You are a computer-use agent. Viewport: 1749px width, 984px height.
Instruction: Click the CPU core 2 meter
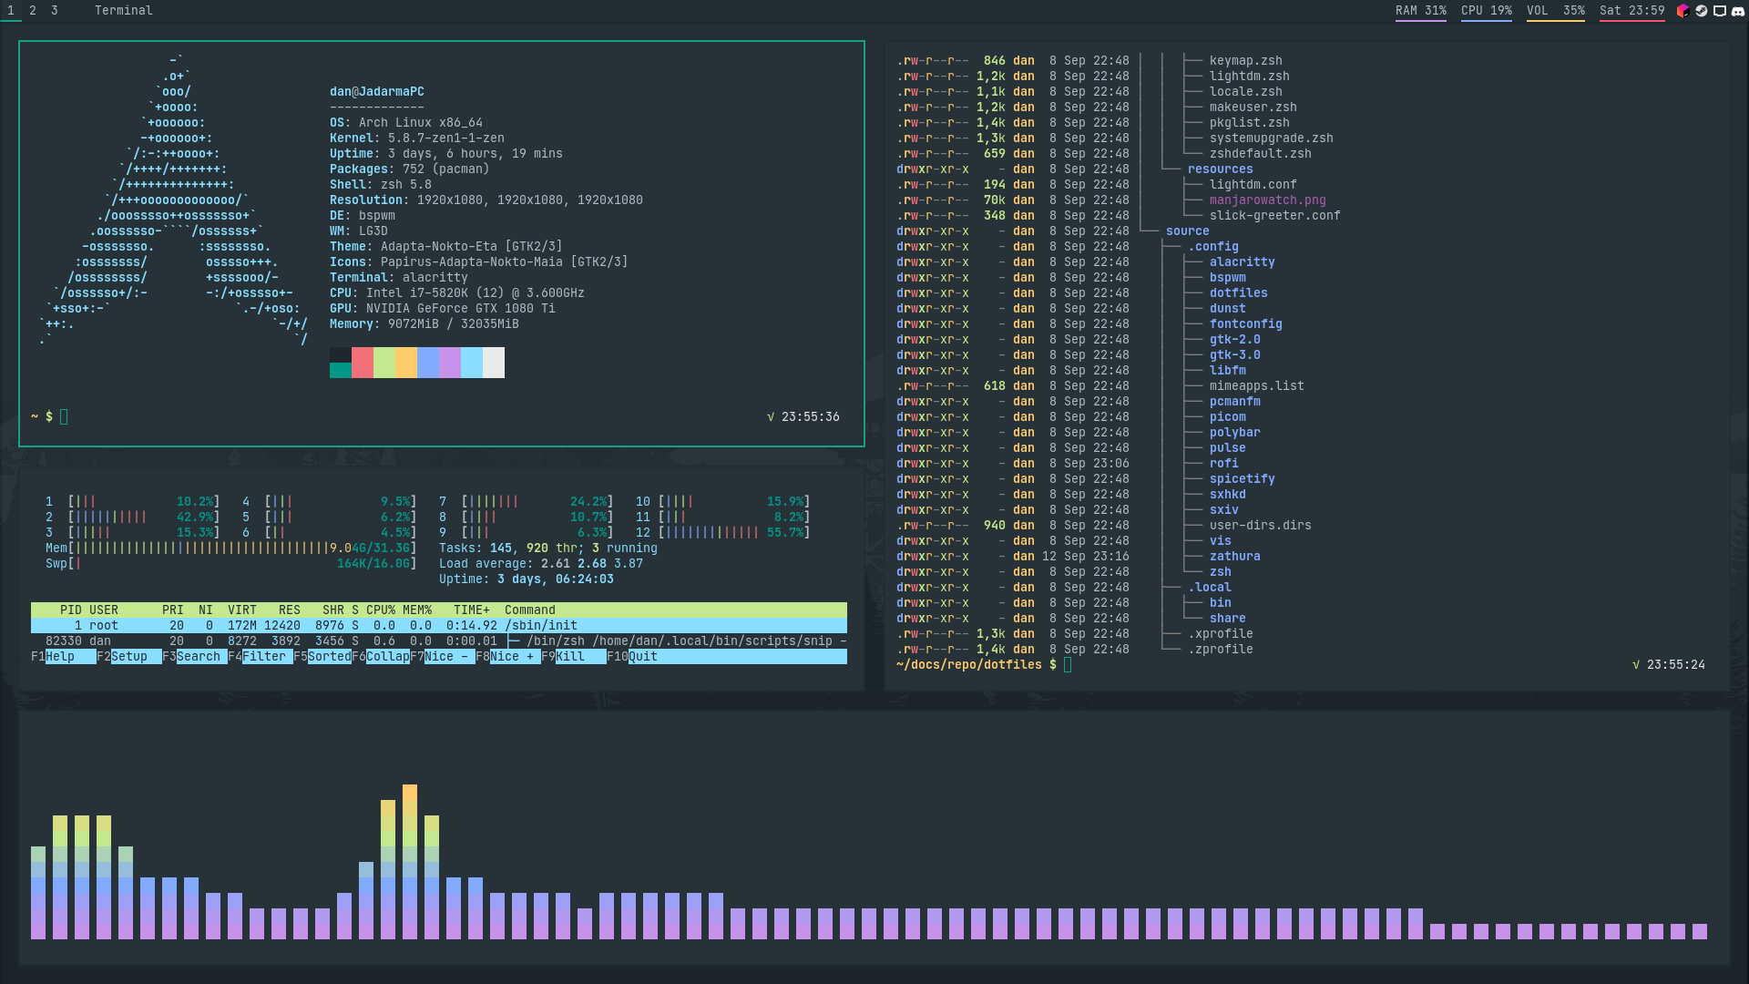[x=133, y=518]
